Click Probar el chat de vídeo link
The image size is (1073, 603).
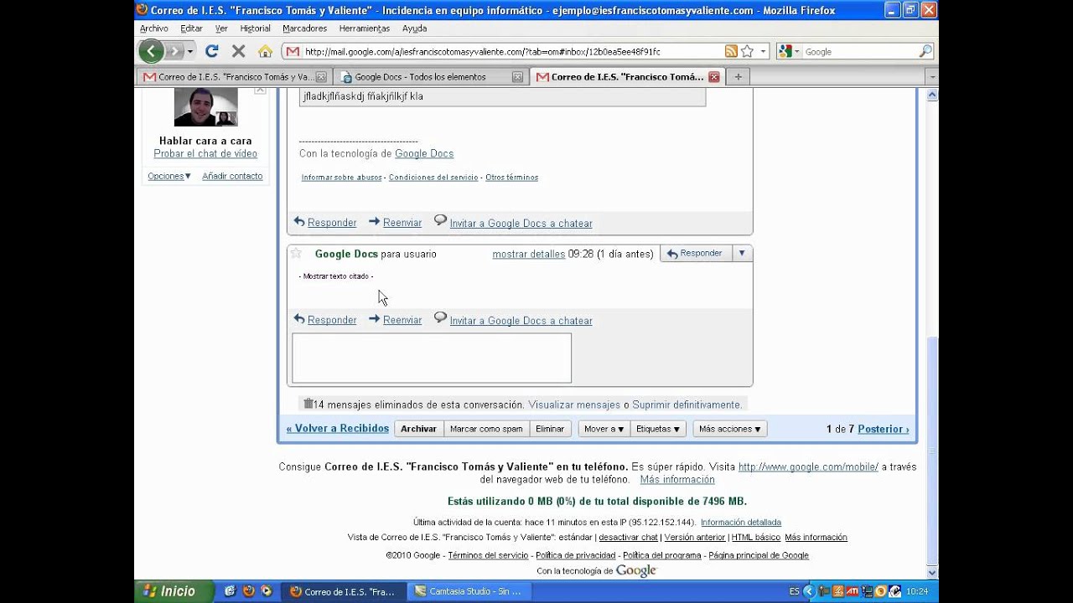205,154
